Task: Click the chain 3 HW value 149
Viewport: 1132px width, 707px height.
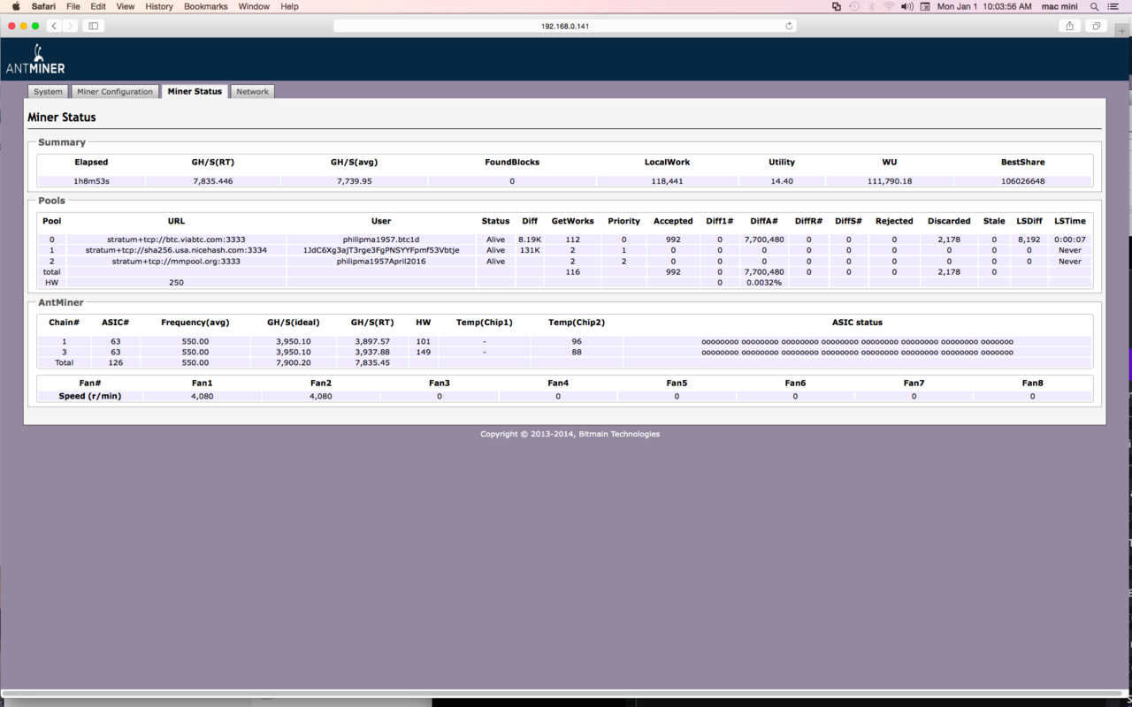Action: 423,352
